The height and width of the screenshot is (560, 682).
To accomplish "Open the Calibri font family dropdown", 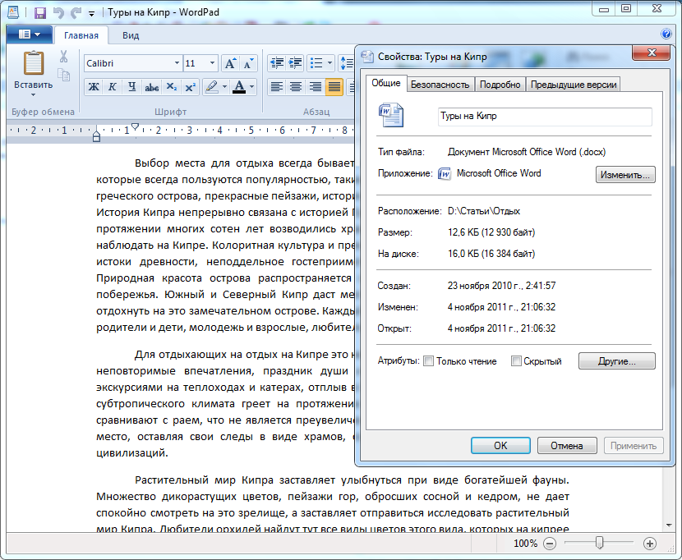I will point(176,63).
